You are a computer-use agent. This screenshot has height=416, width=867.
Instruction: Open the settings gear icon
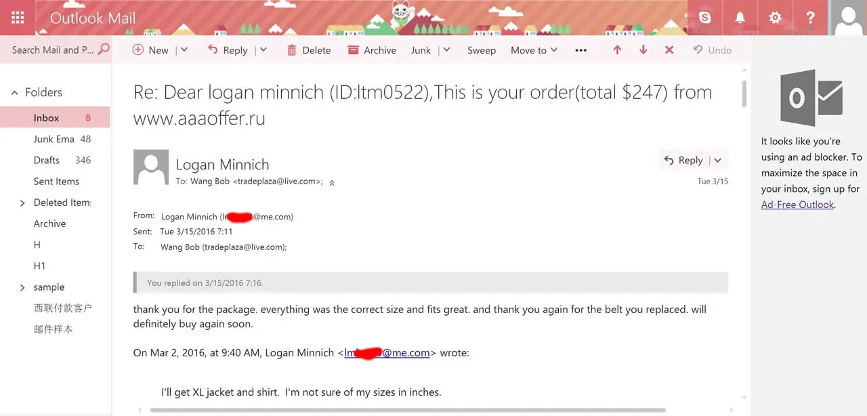776,18
